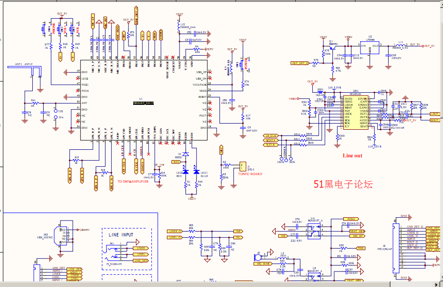Click the LINER_O port feeding R63
Viewport: 443px width, 287px height.
(174, 231)
